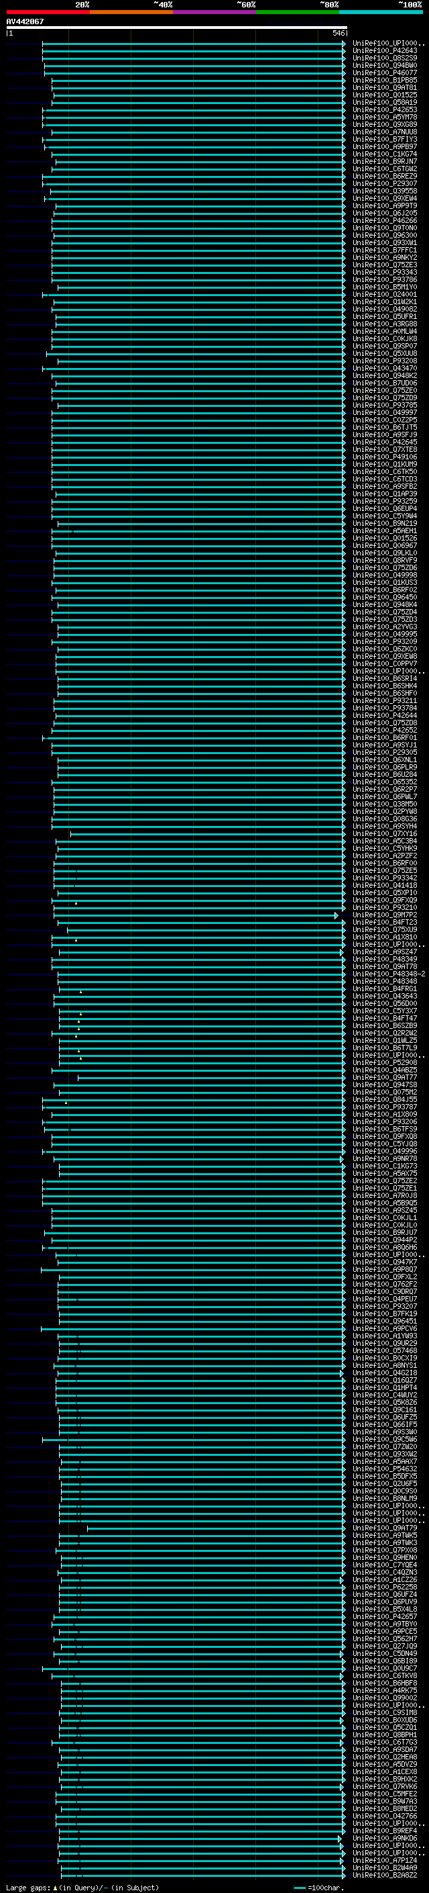Select hit label UniRef100_P46266

tap(385, 220)
